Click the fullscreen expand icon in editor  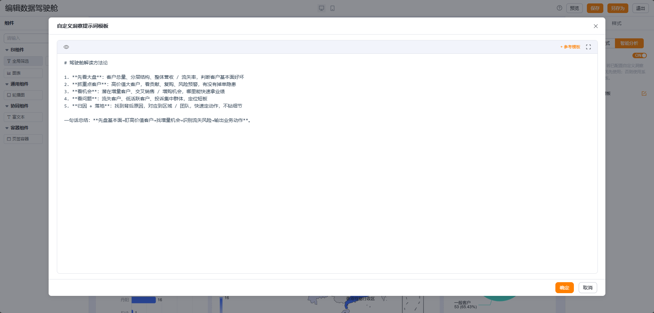tap(588, 47)
